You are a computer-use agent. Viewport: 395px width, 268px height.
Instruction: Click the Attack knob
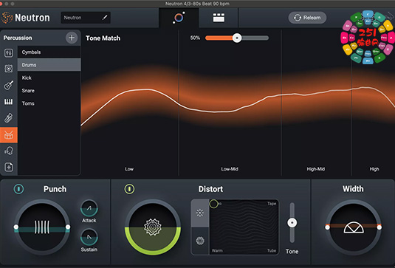click(x=89, y=208)
